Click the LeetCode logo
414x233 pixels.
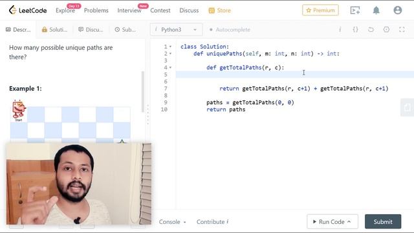[x=28, y=10]
